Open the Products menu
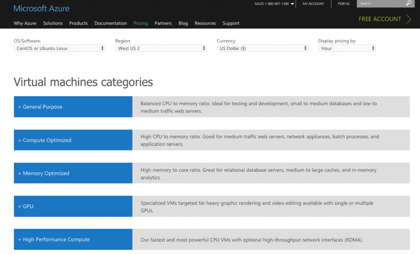420x254 pixels. pos(78,23)
